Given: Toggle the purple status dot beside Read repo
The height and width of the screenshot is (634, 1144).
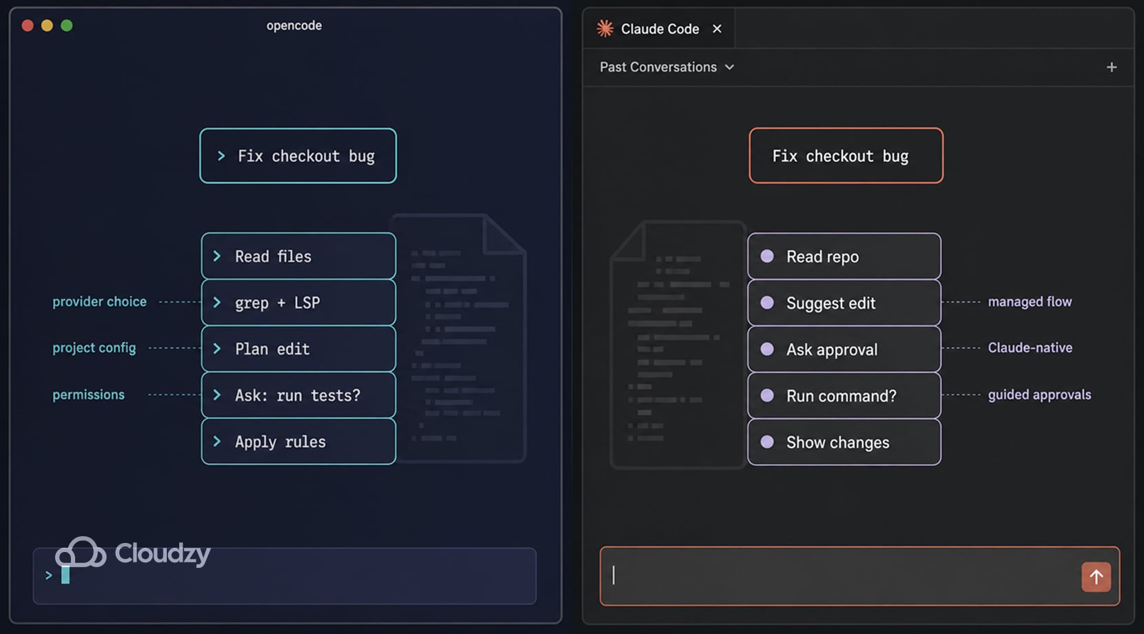Looking at the screenshot, I should (766, 256).
